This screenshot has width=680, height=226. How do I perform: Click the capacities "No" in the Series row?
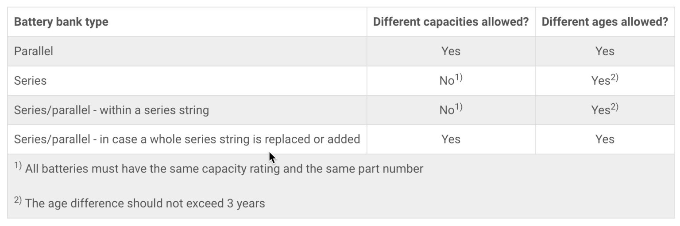448,81
